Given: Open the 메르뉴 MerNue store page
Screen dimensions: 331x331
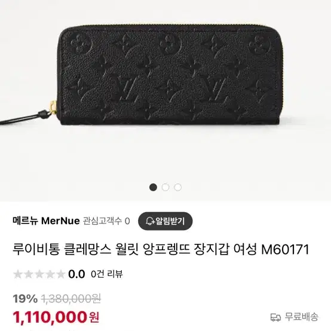Looking at the screenshot, I should pos(46,221).
